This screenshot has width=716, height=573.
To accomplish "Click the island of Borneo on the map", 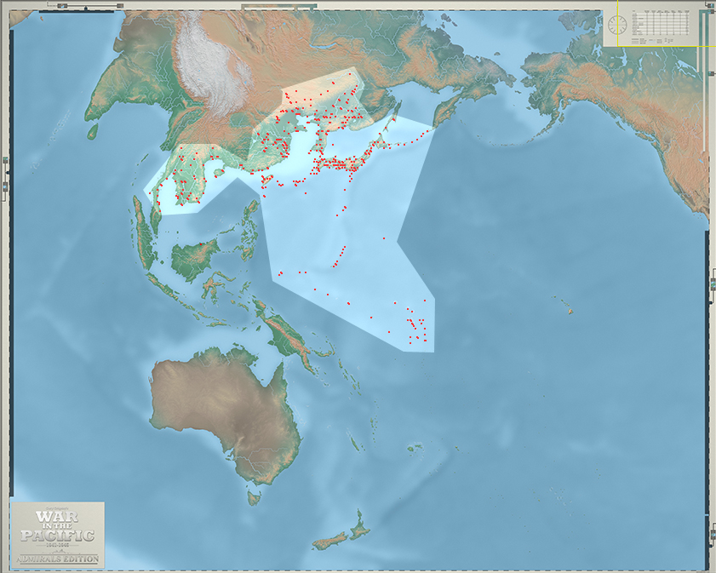I will click(x=193, y=260).
